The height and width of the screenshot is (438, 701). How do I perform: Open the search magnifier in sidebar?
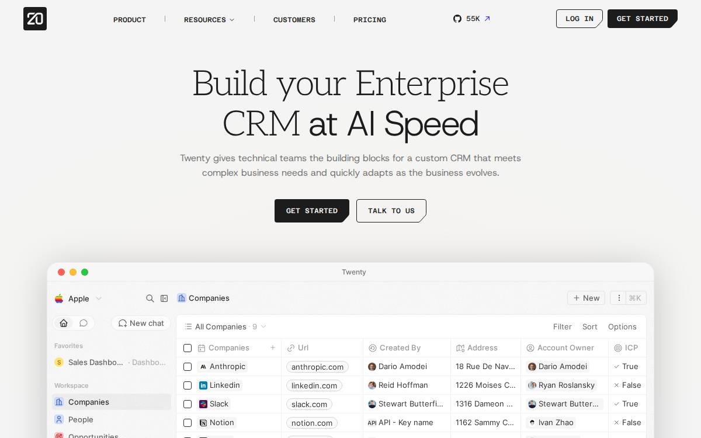150,298
